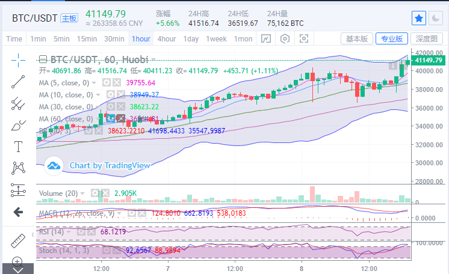The height and width of the screenshot is (274, 449).
Task: Open the RSI (14) dropdown arrow
Action: pyautogui.click(x=69, y=232)
